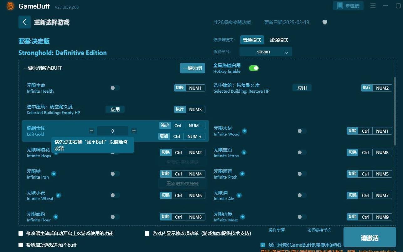This screenshot has width=403, height=252.
Task: Open the steam platform dropdown
Action: pos(266,52)
